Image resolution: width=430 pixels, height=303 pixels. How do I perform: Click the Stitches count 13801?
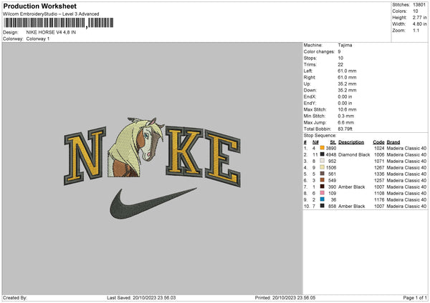(x=419, y=5)
